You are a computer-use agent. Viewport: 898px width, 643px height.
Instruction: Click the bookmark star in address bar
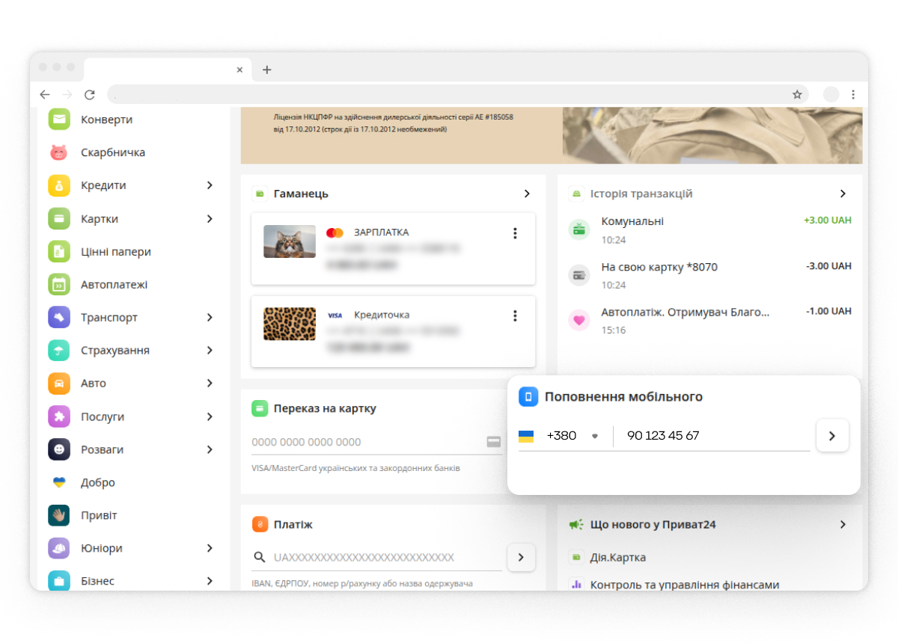pyautogui.click(x=797, y=94)
